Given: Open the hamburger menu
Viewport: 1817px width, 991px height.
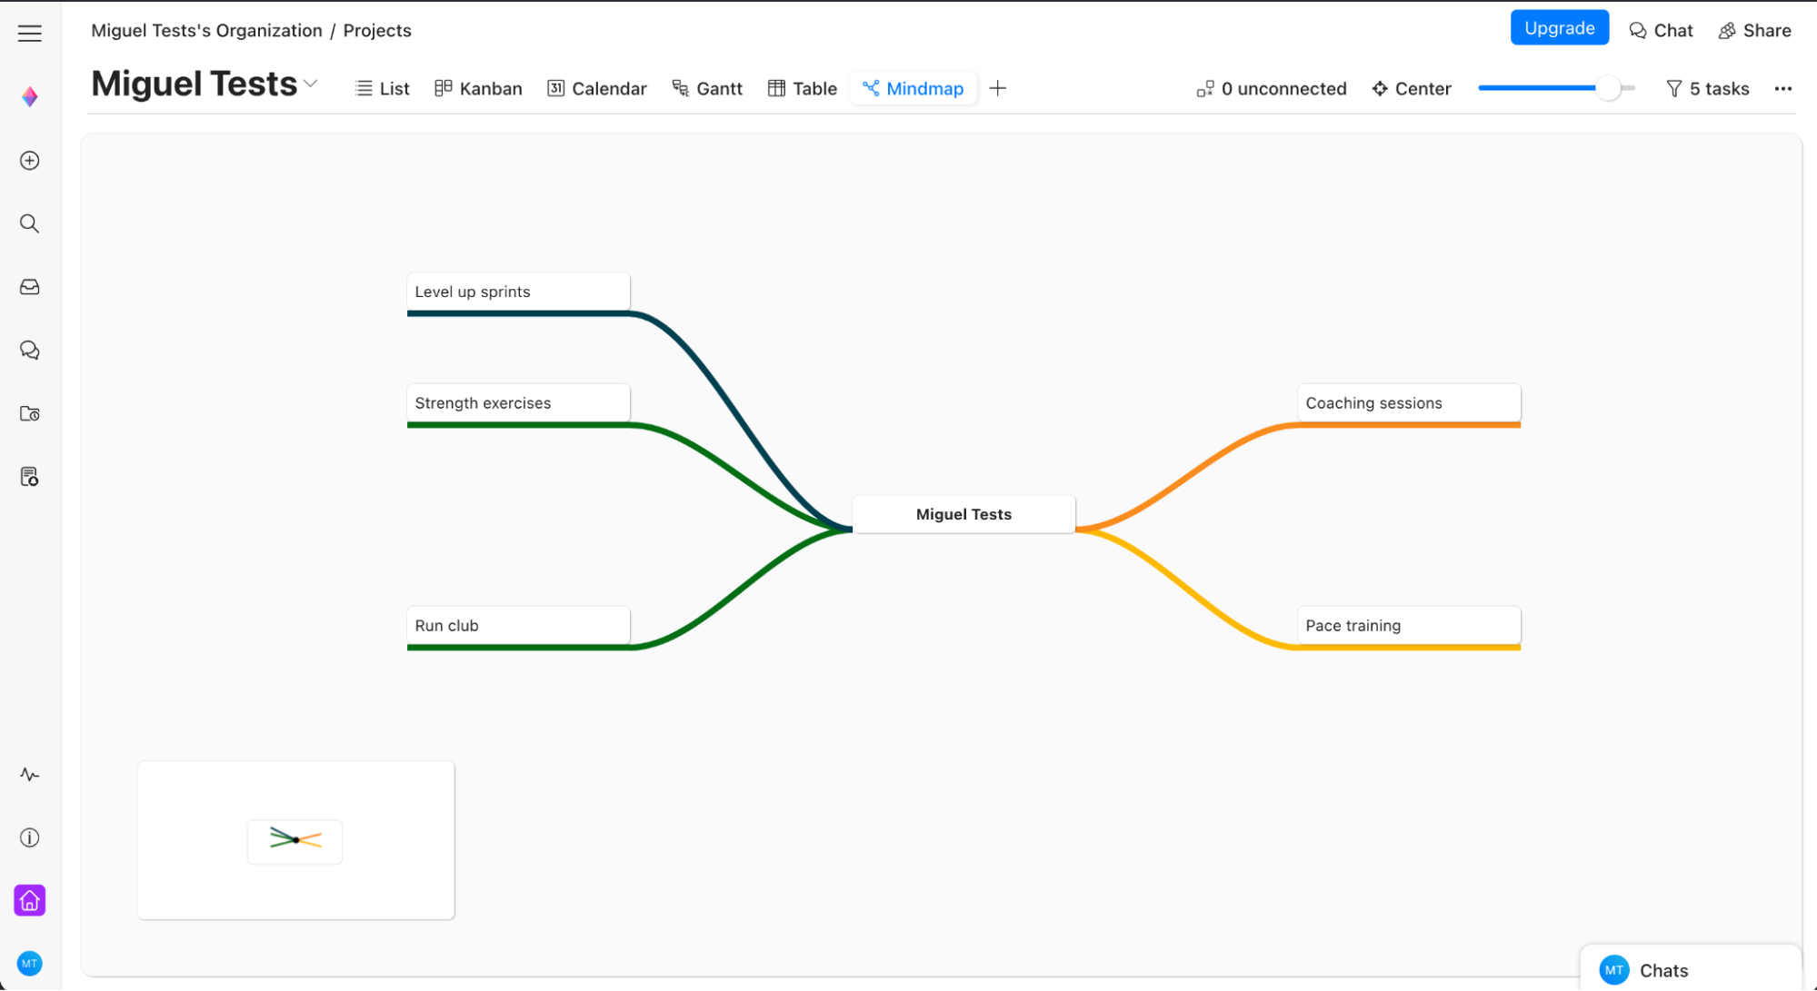Looking at the screenshot, I should click(30, 34).
